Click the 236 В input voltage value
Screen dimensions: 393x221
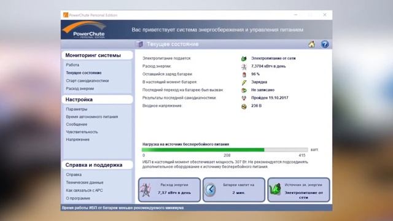tap(257, 106)
